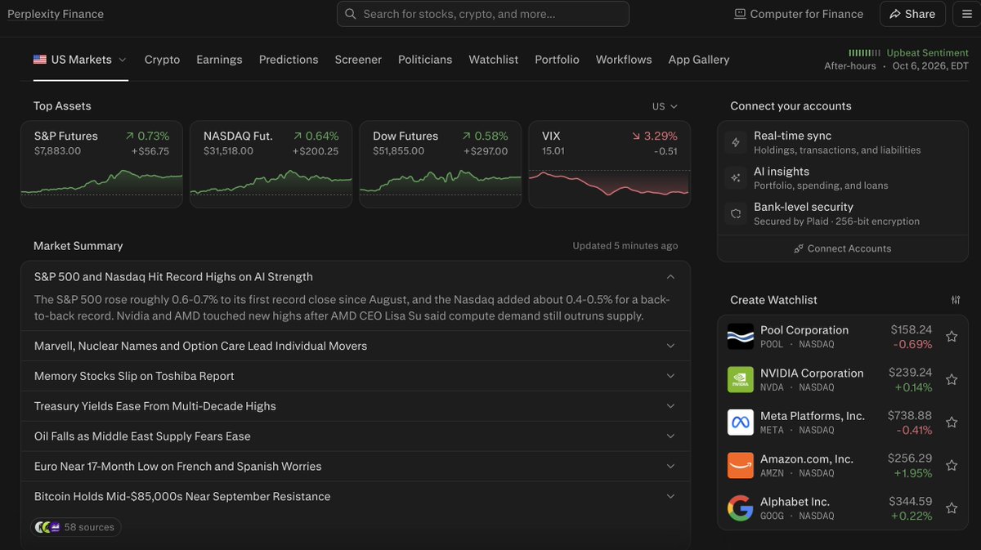Open the Dow Futures chart card

441,164
